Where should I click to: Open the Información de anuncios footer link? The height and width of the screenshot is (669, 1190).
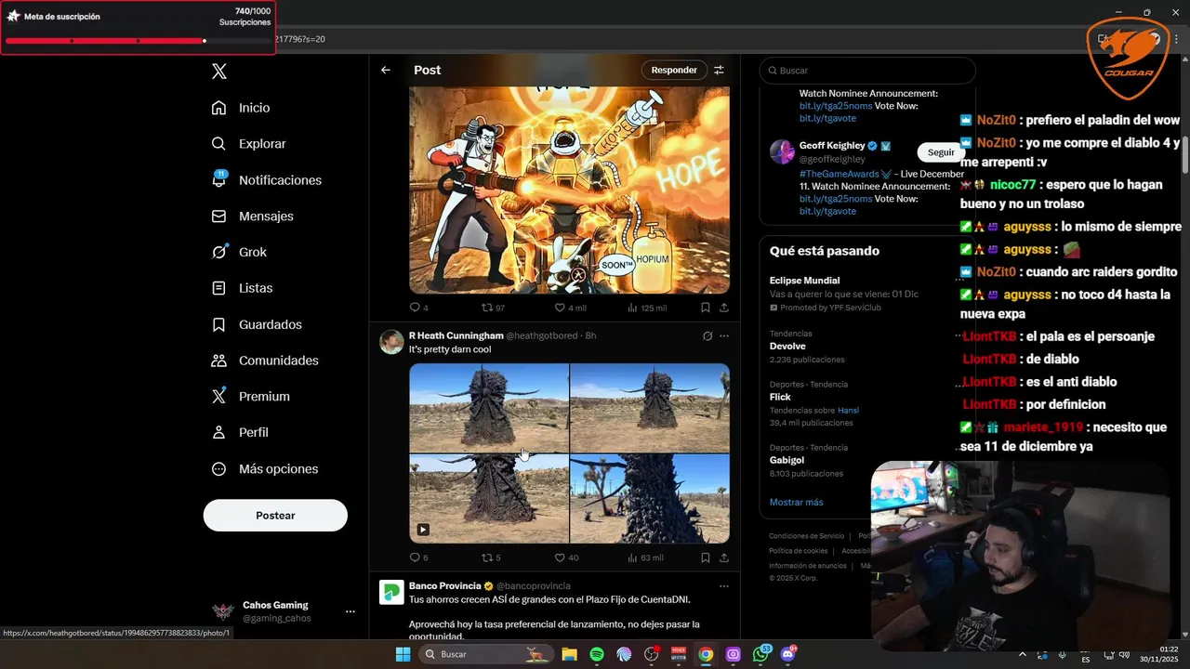tap(807, 566)
